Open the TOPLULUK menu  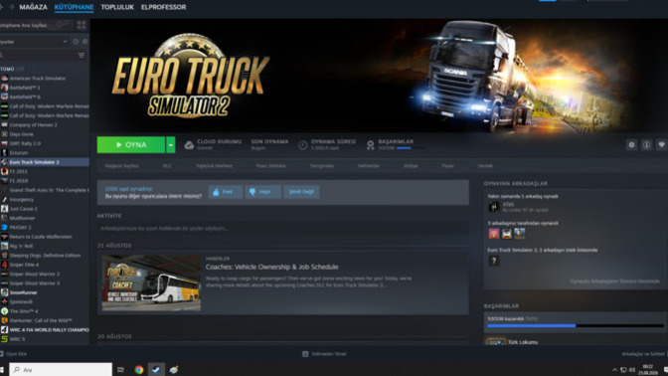117,7
